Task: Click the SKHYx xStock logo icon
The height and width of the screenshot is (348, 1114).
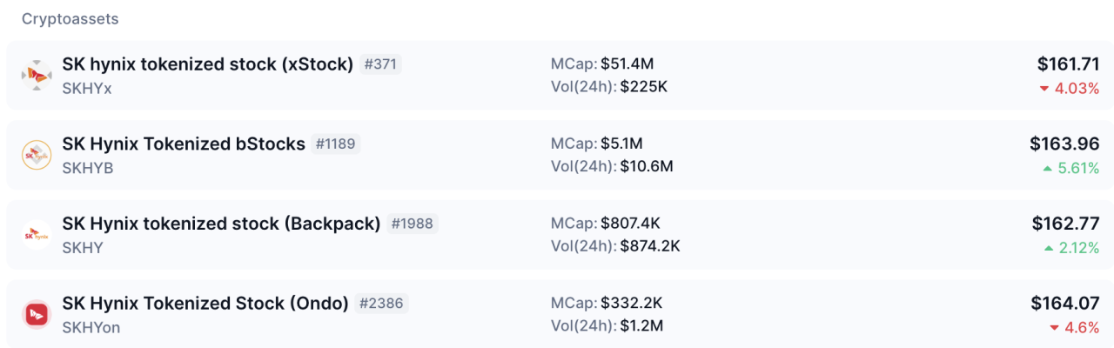Action: [37, 76]
